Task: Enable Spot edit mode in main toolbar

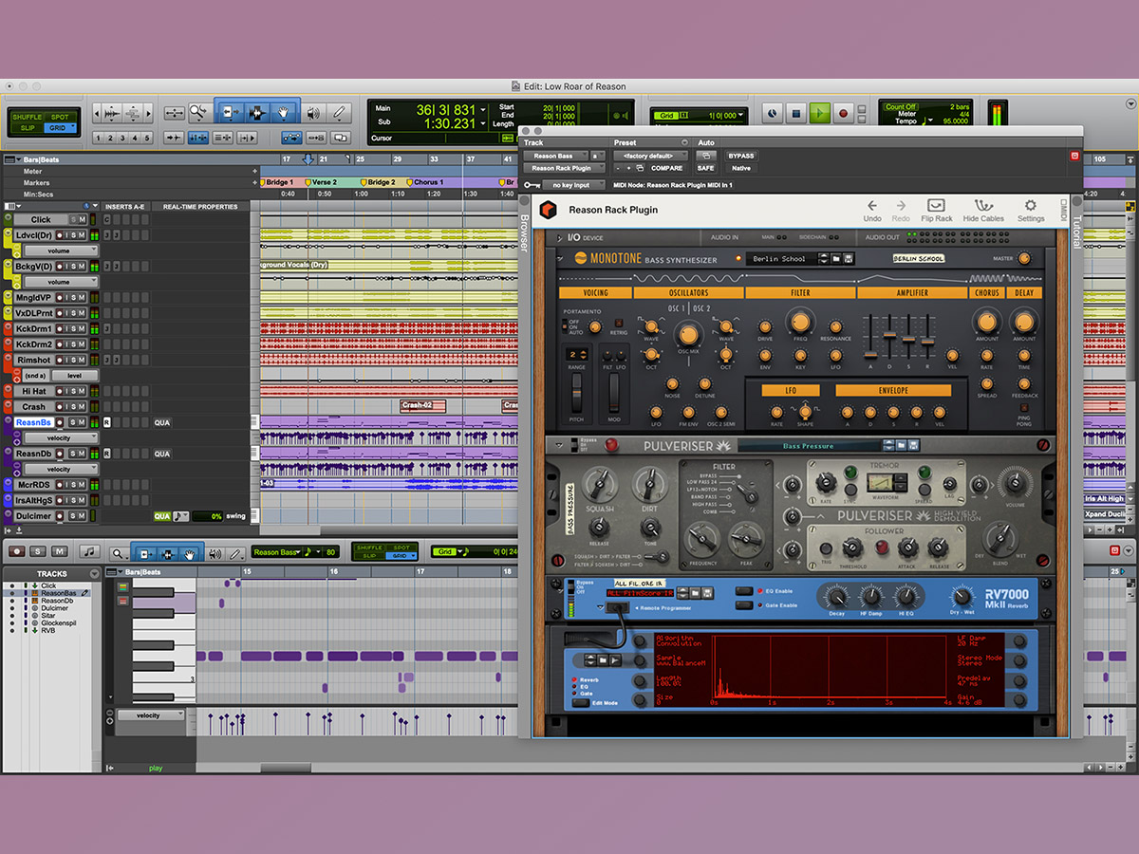Action: 59,117
